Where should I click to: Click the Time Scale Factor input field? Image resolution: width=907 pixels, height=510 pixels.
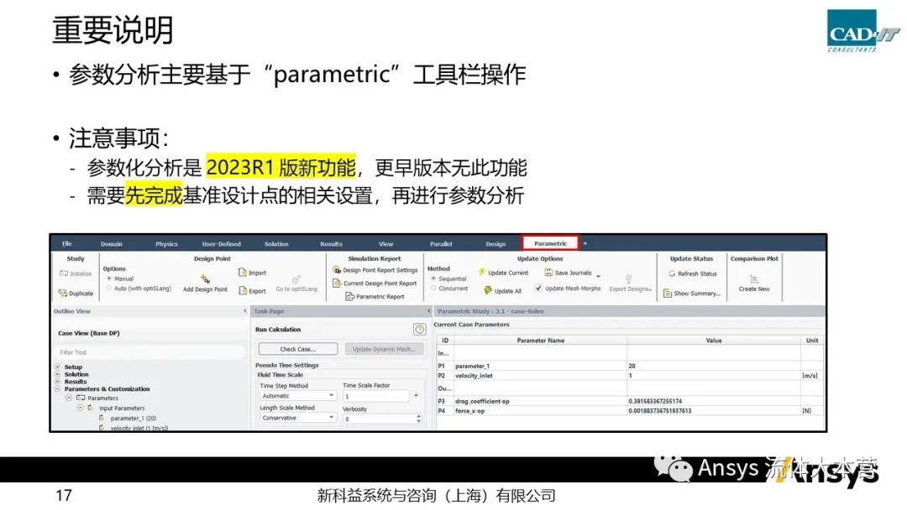click(376, 396)
